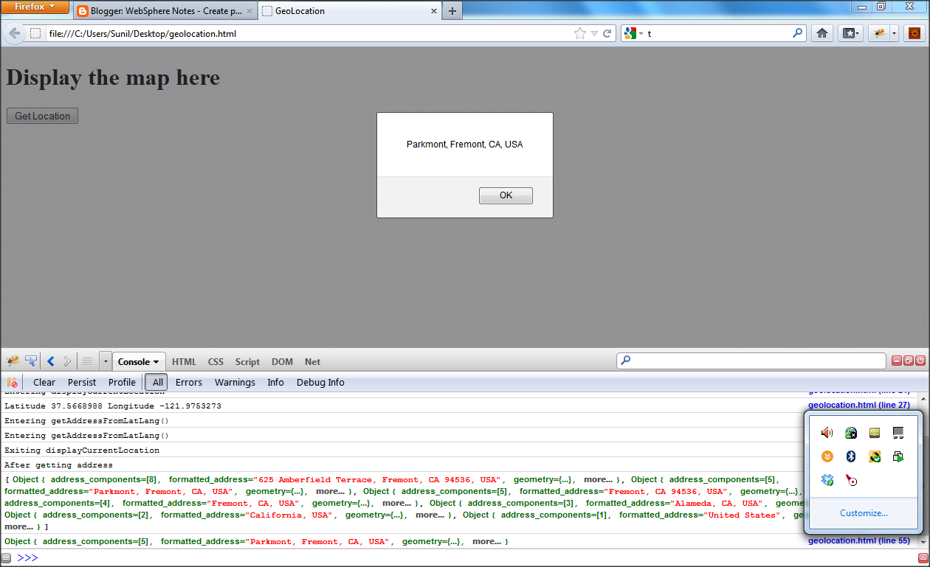
Task: Open Dropbox tray icon
Action: (x=827, y=480)
